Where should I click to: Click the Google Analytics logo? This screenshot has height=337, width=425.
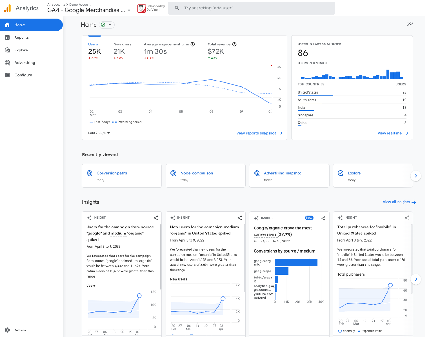tap(7, 8)
